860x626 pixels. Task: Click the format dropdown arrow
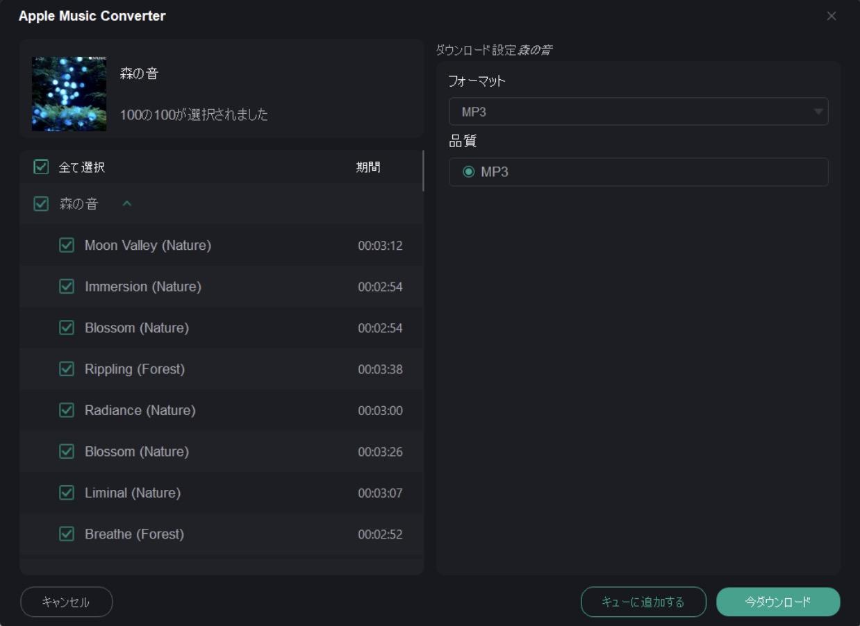pos(818,112)
